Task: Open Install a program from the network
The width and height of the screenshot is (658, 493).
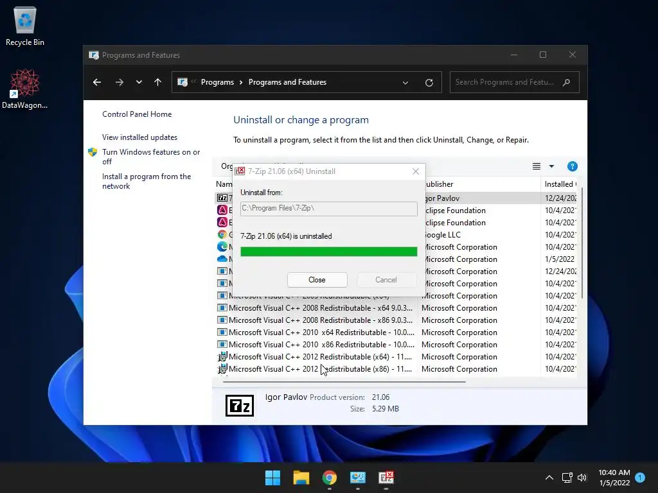Action: (147, 181)
